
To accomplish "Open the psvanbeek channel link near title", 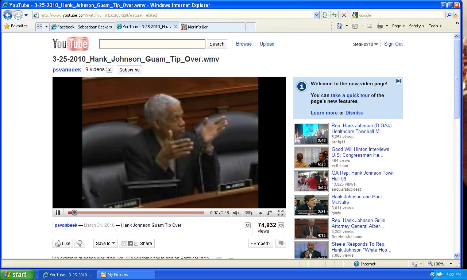I will click(67, 70).
